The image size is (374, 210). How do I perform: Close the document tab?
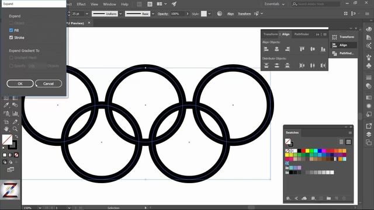[89, 23]
